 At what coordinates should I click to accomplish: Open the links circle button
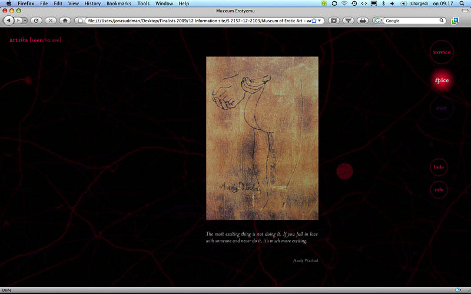click(439, 167)
